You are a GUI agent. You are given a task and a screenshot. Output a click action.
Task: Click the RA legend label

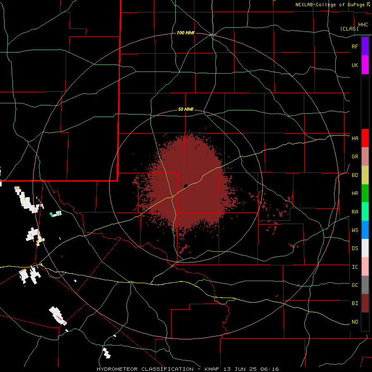pos(355,212)
